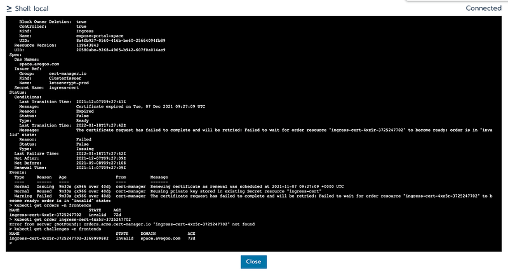Click the 'space.avegoo.com' domain in the challenges row
Viewport: 508px width, 276px height.
[161, 238]
